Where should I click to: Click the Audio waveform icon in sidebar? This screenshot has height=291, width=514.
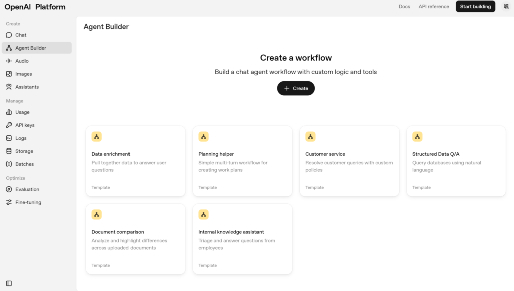(x=9, y=61)
